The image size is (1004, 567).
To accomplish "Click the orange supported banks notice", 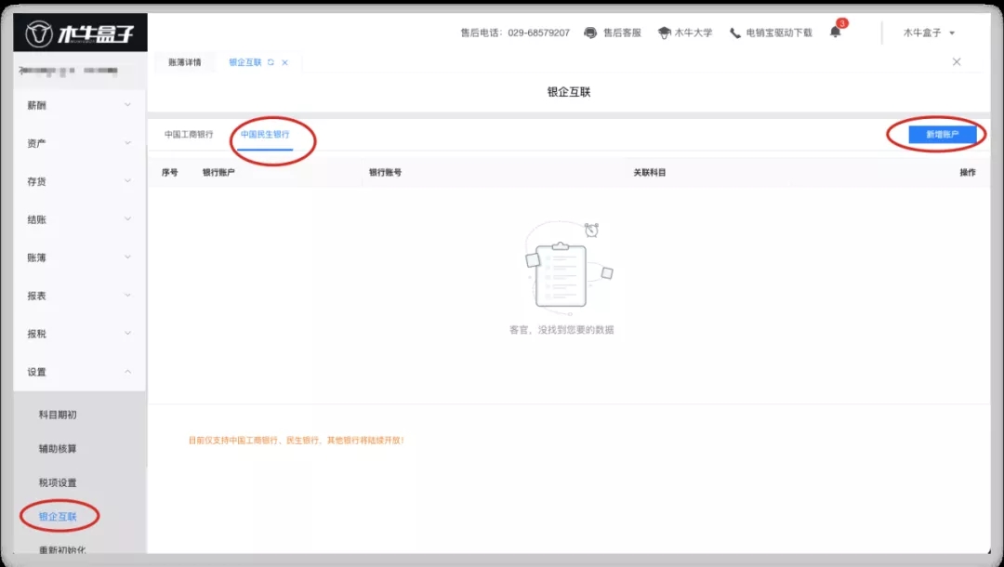I will tap(296, 441).
